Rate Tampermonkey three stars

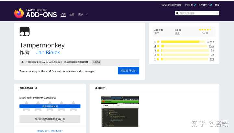(x=50, y=106)
